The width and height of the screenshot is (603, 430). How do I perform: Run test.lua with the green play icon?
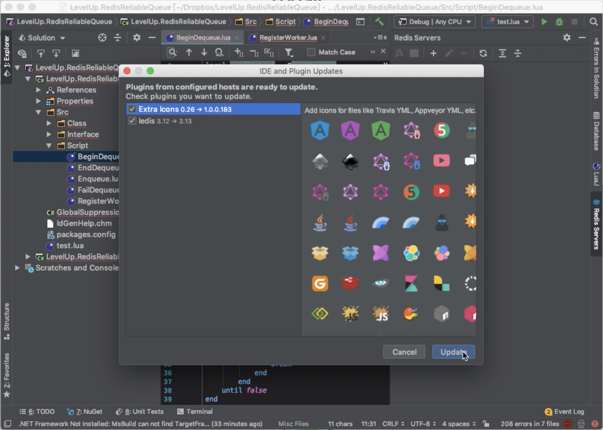coord(544,21)
